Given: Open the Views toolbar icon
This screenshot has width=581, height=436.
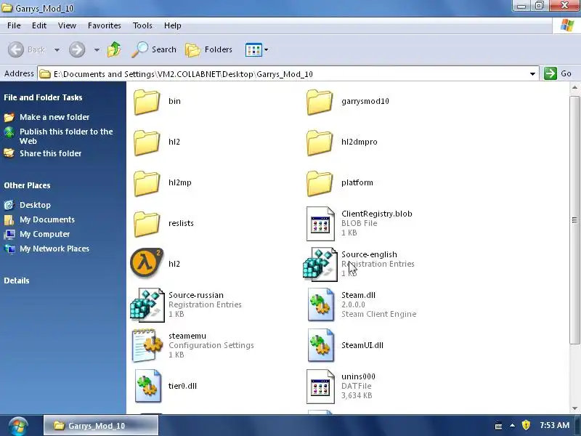Looking at the screenshot, I should (253, 49).
